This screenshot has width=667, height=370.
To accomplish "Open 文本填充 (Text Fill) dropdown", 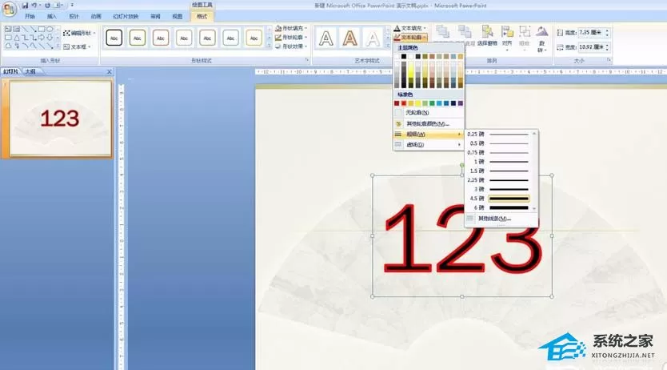I will 410,28.
